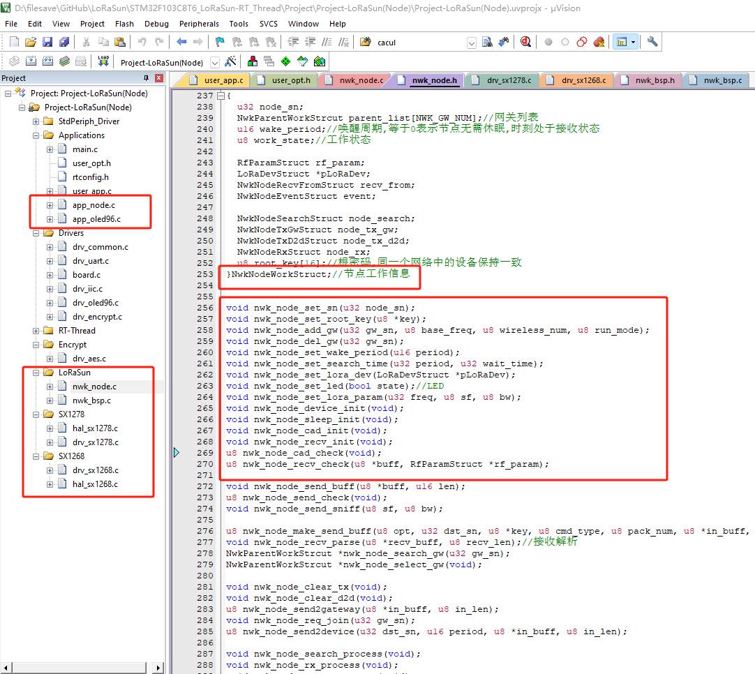Click the Open file folder icon
The image size is (755, 674).
tap(31, 42)
